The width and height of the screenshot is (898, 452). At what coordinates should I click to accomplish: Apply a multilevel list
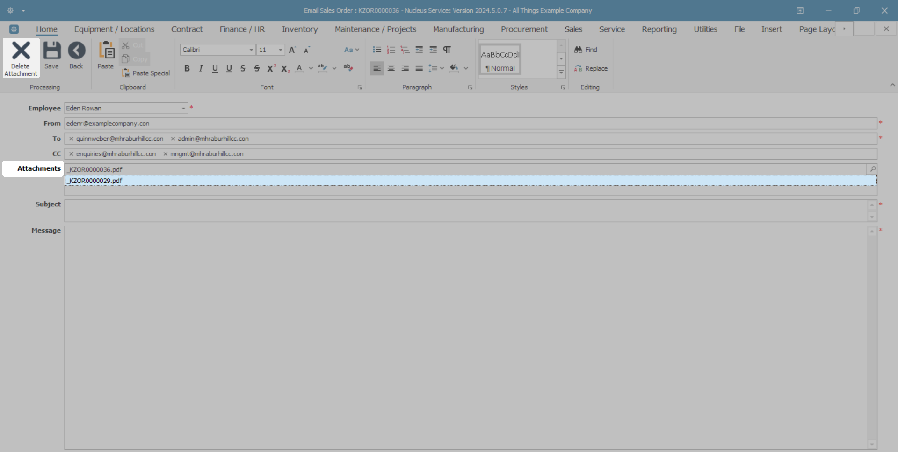(405, 50)
